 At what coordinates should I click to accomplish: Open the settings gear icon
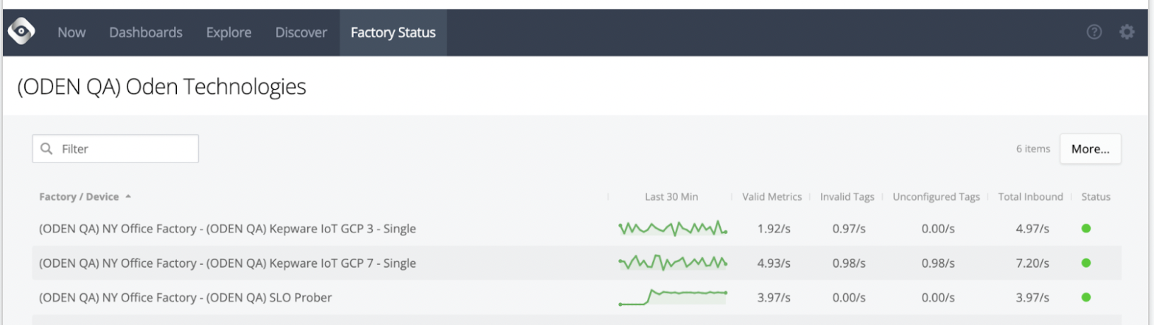pos(1127,32)
